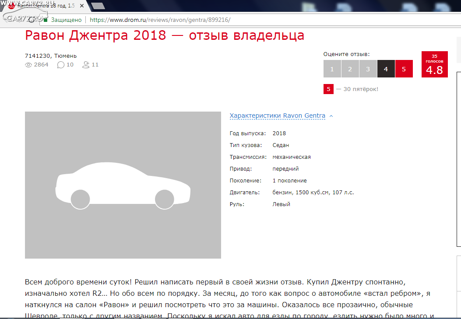
Task: Open comments via speech bubble icon
Action: coord(60,65)
